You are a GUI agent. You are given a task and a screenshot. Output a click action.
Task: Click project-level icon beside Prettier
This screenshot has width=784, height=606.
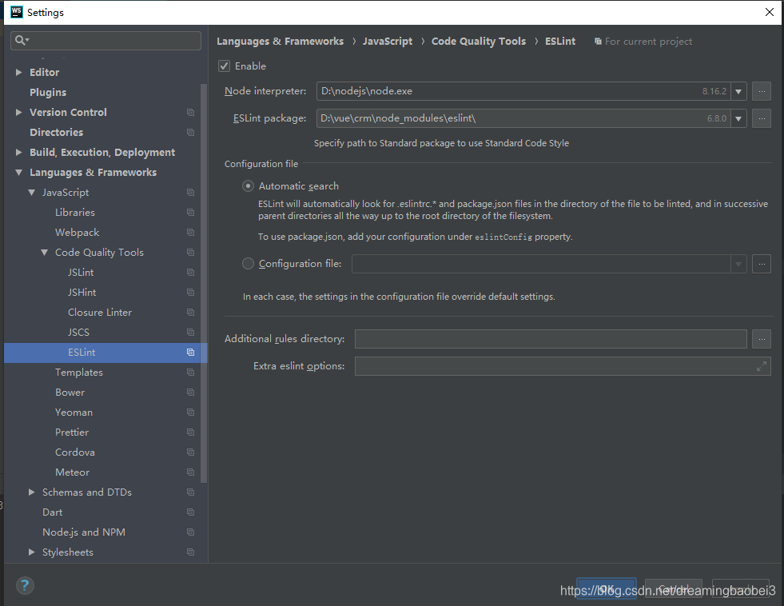pyautogui.click(x=190, y=432)
